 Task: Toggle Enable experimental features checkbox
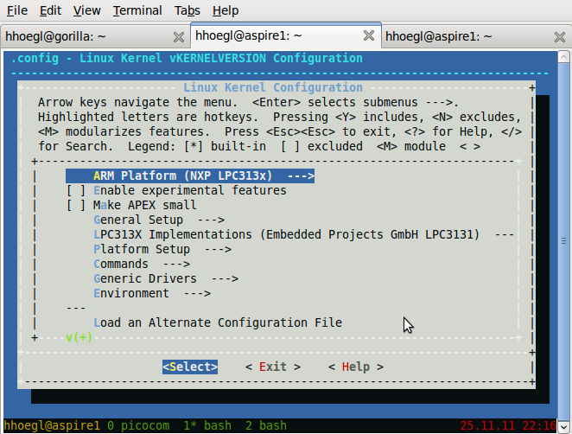76,190
